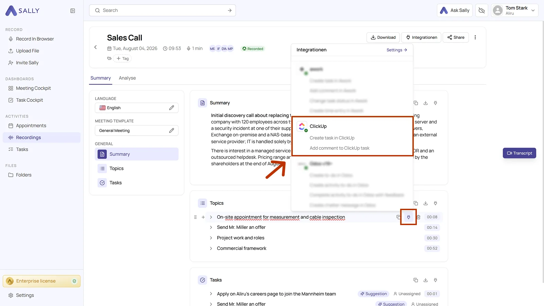The width and height of the screenshot is (544, 306).
Task: Open Settings at sidebar bottom
Action: (x=41, y=295)
